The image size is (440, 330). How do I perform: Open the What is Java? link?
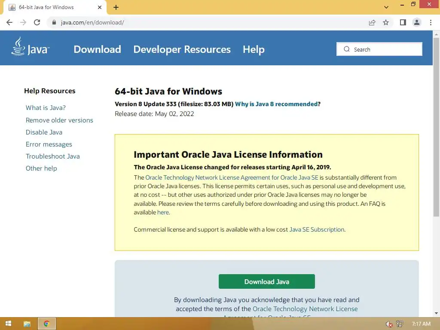click(x=46, y=108)
